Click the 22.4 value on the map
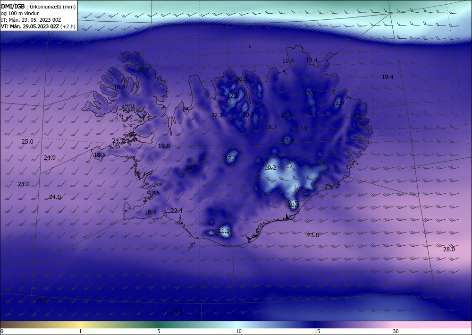Image resolution: width=472 pixels, height=335 pixels. click(177, 211)
